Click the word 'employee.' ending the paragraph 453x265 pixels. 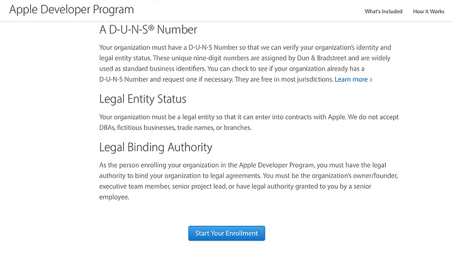tap(114, 198)
